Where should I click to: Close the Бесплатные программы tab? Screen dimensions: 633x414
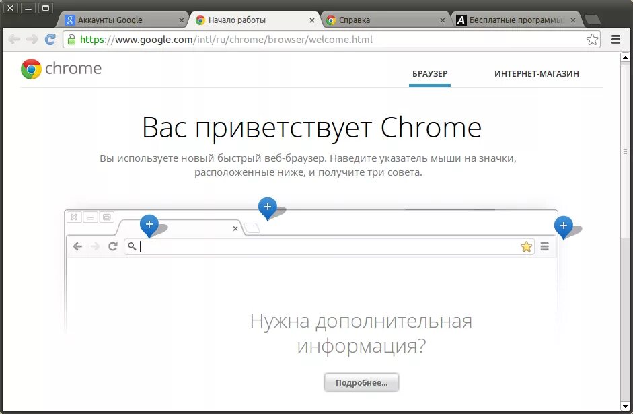[573, 20]
